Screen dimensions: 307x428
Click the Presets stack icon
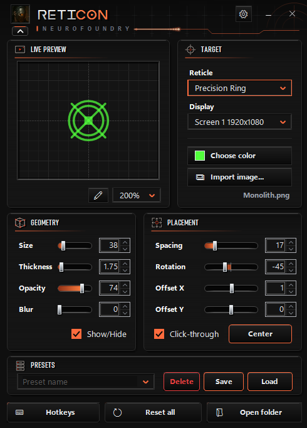point(21,366)
